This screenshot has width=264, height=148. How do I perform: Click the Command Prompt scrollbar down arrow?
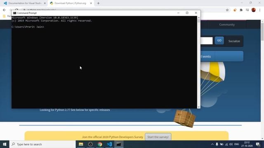point(199,107)
